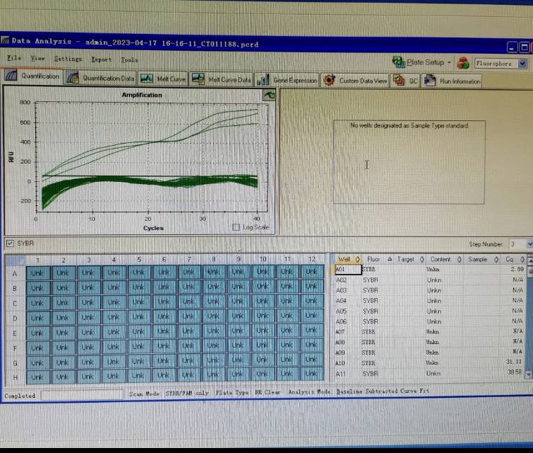Sort by the Well column header

tap(348, 259)
